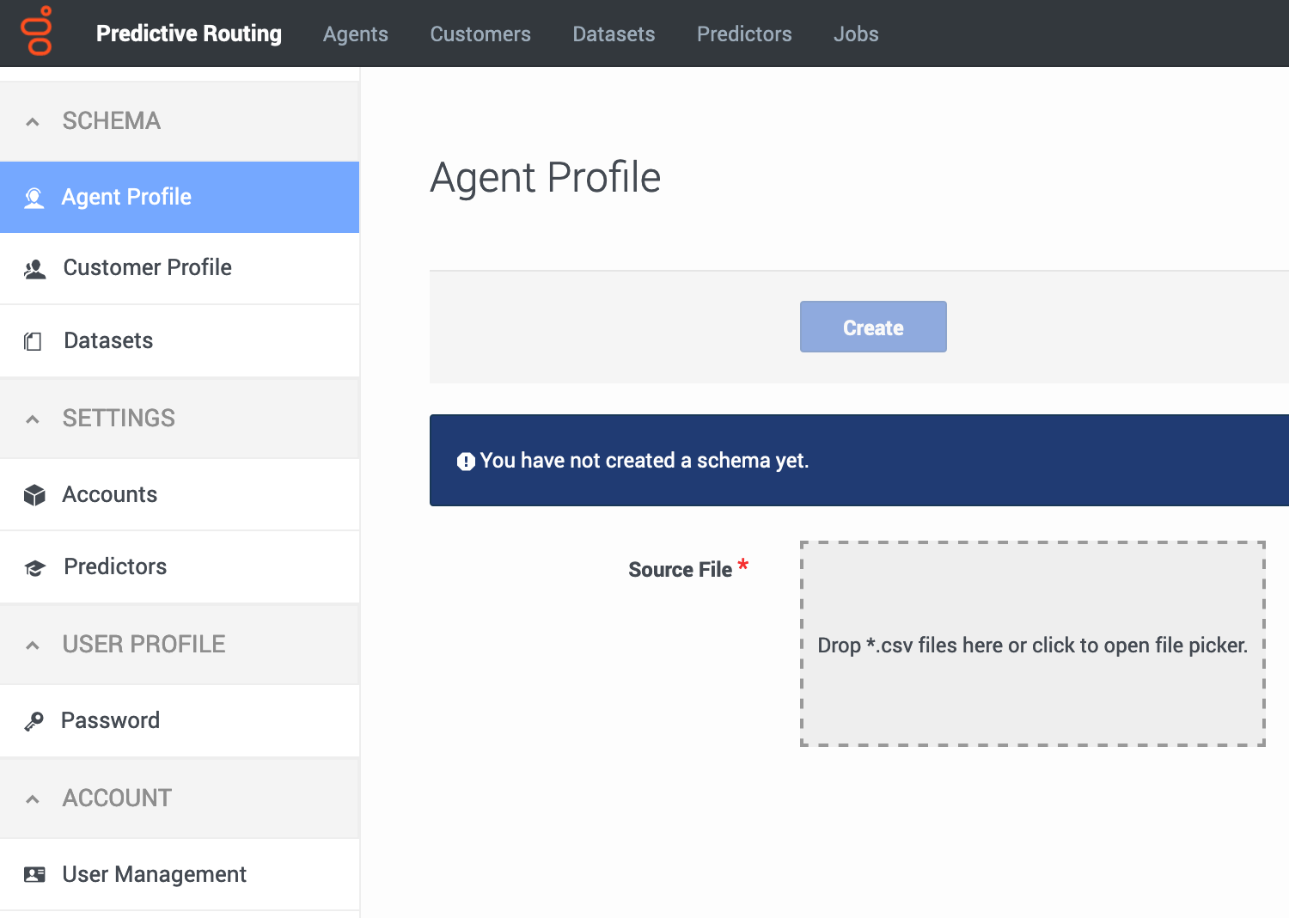Click the Password key icon
This screenshot has height=918, width=1289.
coord(34,721)
